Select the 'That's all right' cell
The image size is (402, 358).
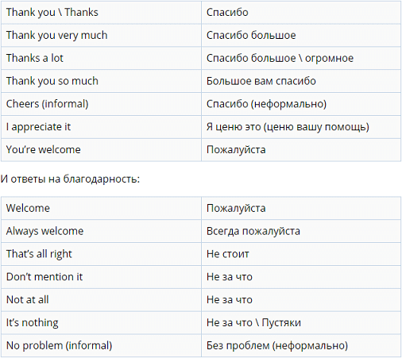[101, 254]
